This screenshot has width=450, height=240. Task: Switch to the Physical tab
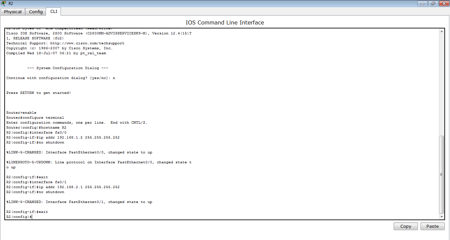click(13, 11)
